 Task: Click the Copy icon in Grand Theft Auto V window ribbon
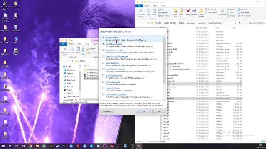pyautogui.click(x=148, y=12)
